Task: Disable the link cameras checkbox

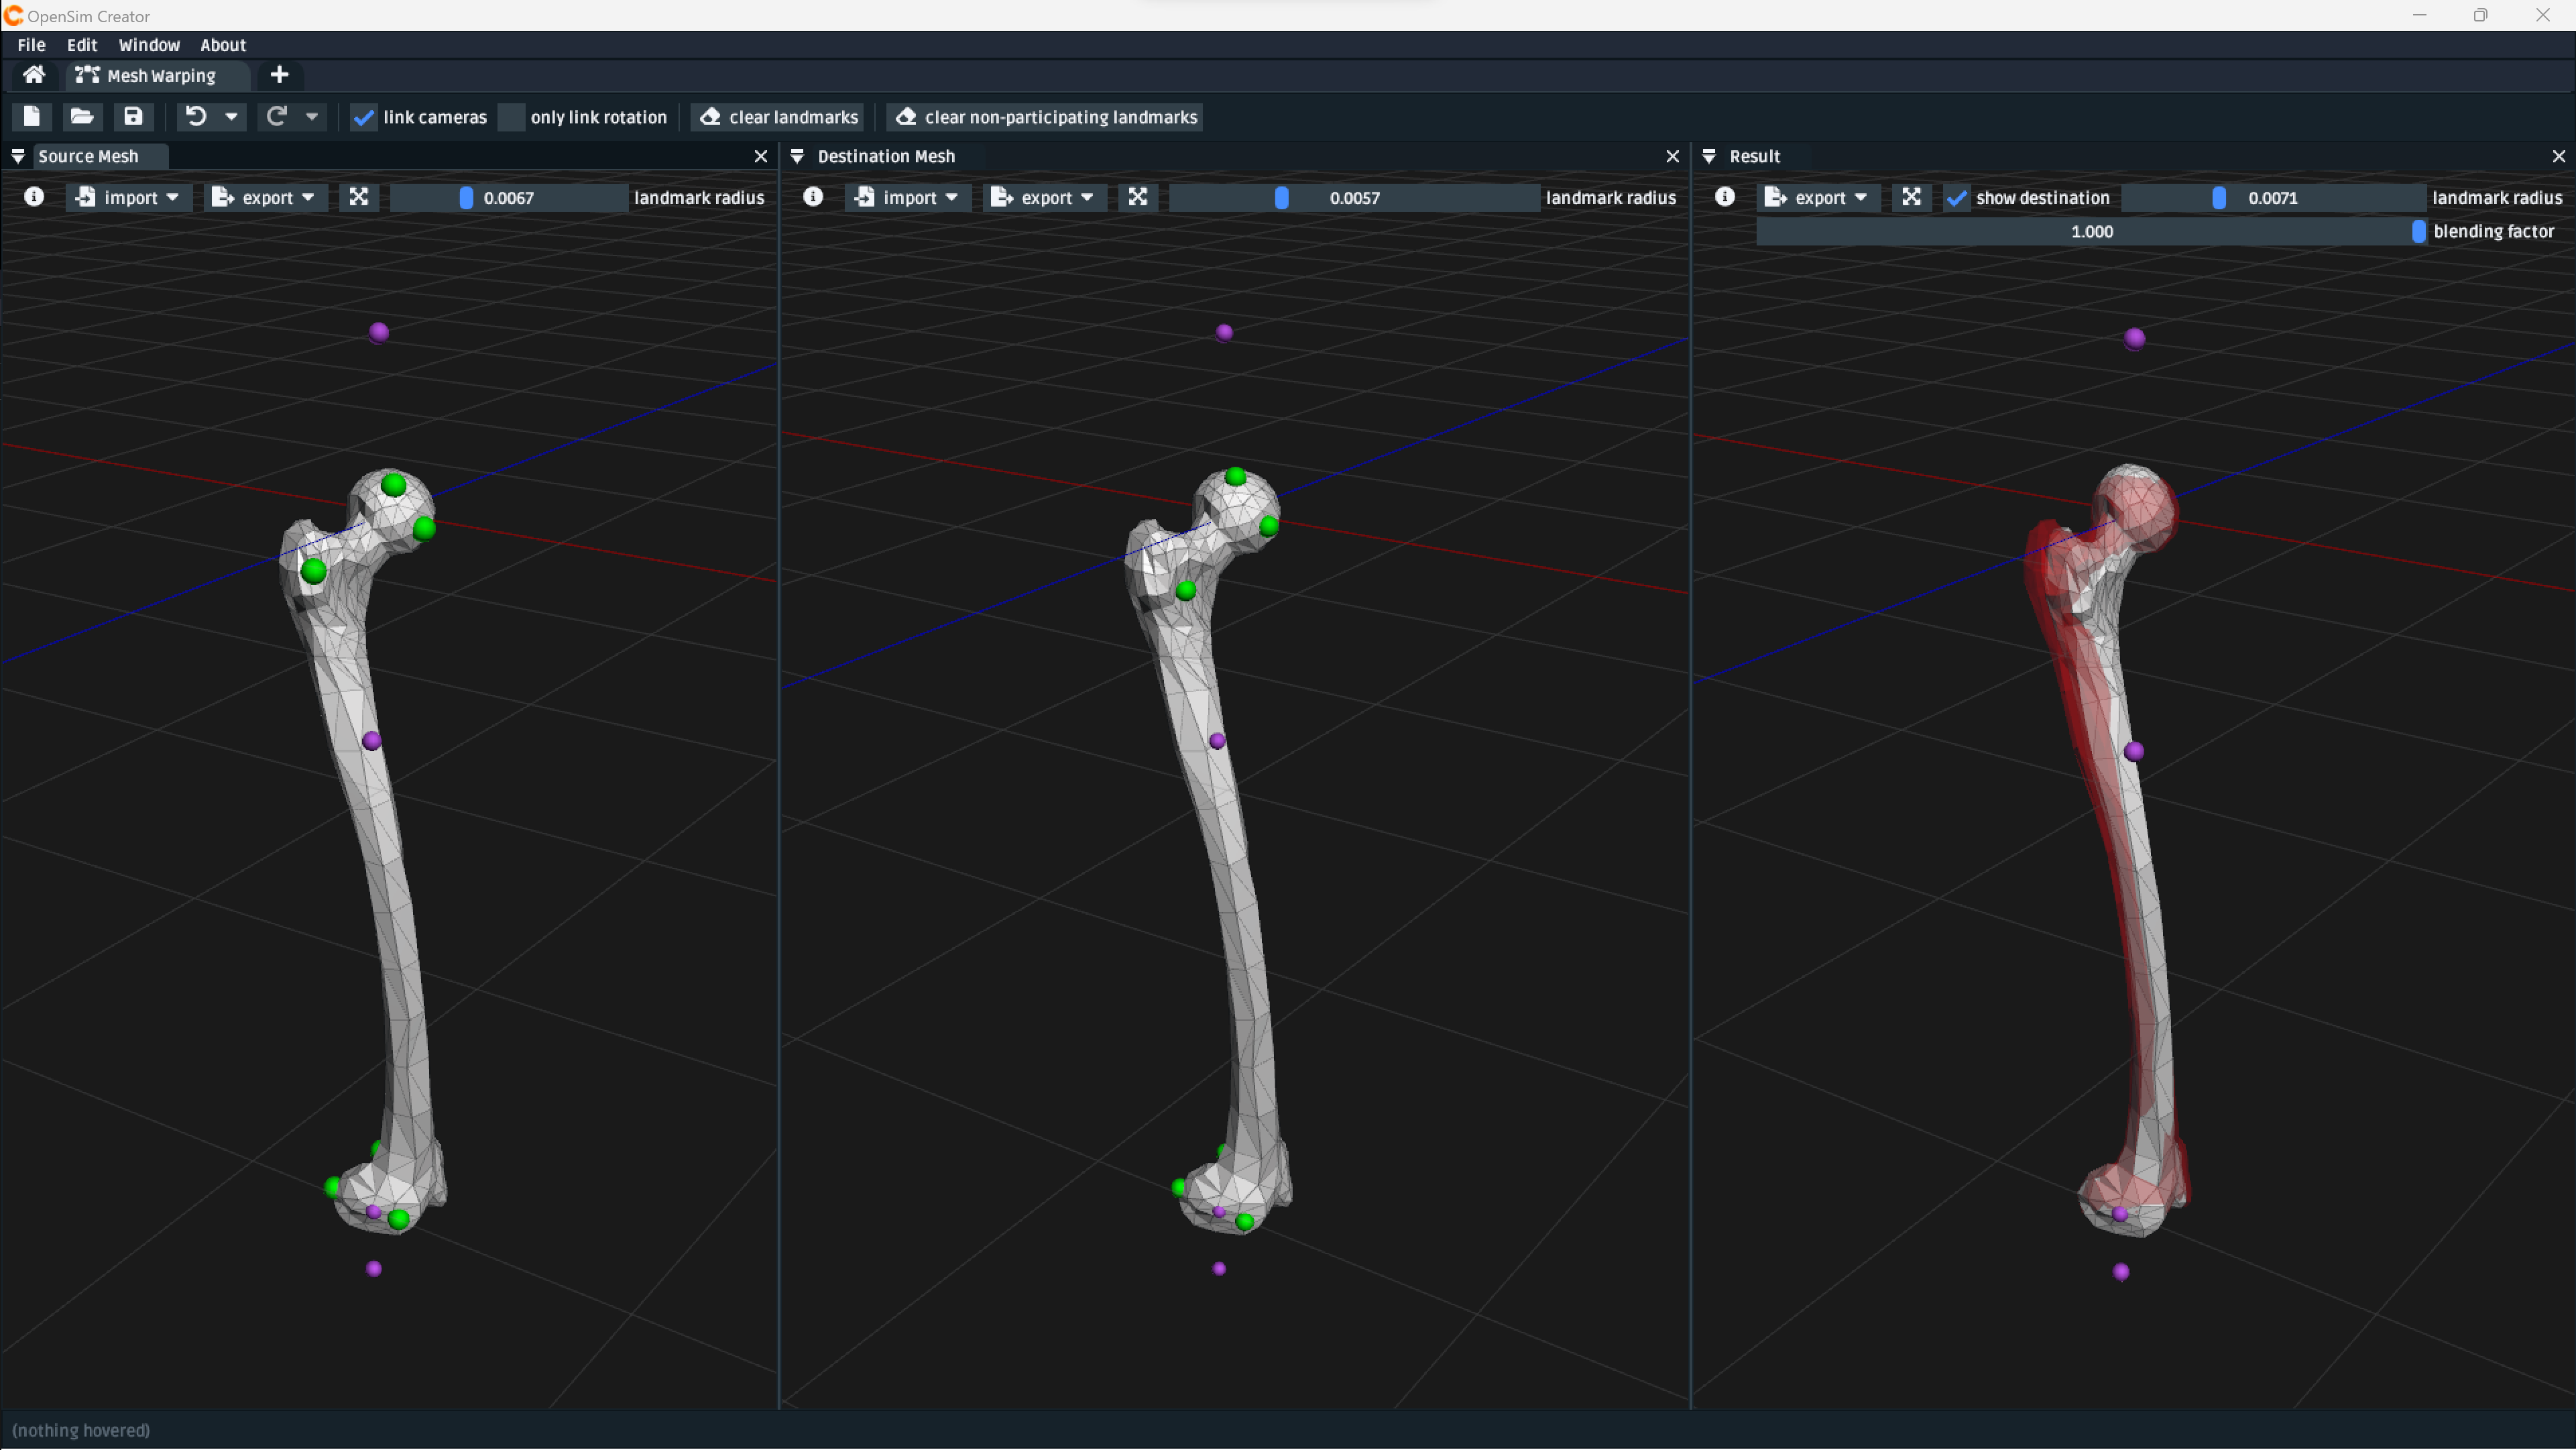Action: tap(363, 117)
